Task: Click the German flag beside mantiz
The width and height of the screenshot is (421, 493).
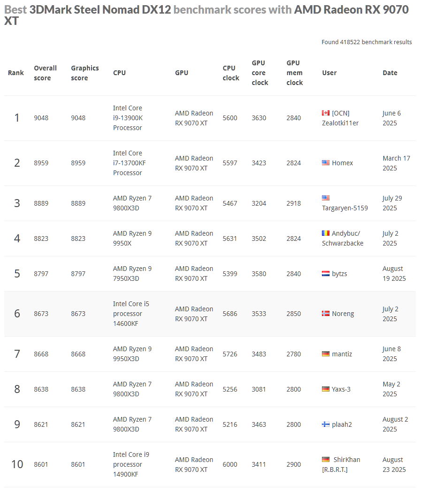Action: pyautogui.click(x=326, y=354)
